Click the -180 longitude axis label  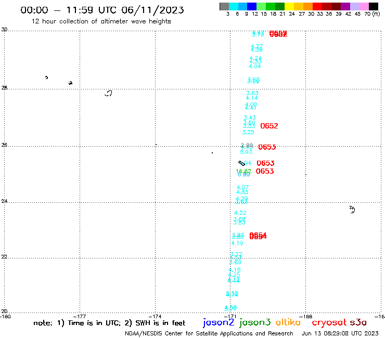tap(5, 317)
